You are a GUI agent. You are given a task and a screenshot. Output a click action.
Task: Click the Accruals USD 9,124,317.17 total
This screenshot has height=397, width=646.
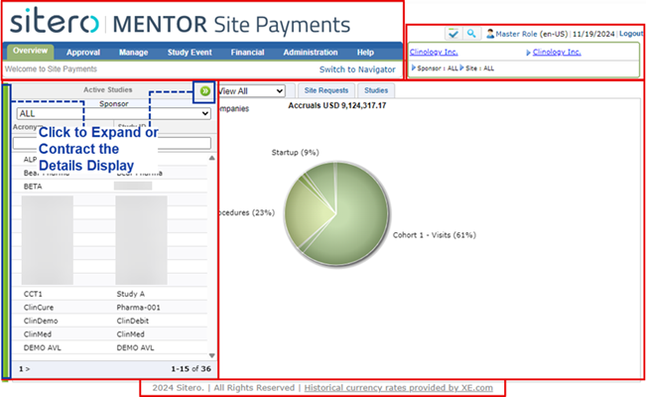click(337, 105)
